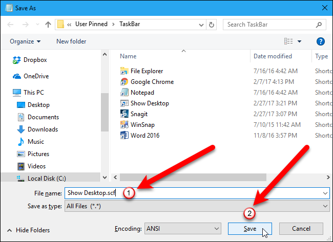Sort by the Type column header
Screen dimensions: 333x242
pyautogui.click(x=322, y=56)
